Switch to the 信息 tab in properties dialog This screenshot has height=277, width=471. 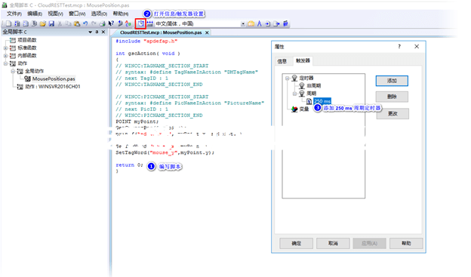click(282, 61)
